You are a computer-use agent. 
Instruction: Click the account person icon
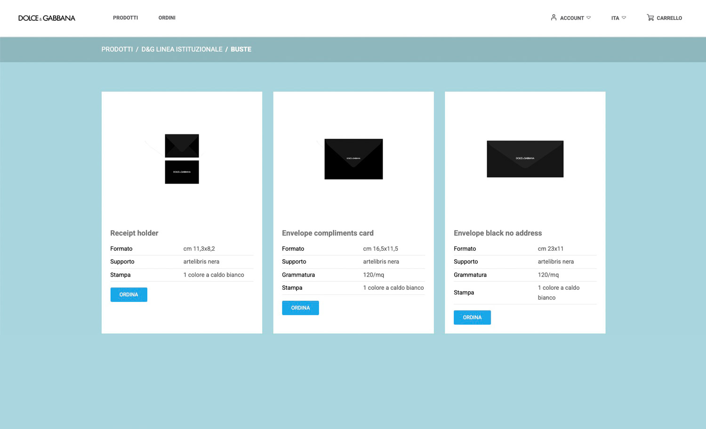[554, 17]
